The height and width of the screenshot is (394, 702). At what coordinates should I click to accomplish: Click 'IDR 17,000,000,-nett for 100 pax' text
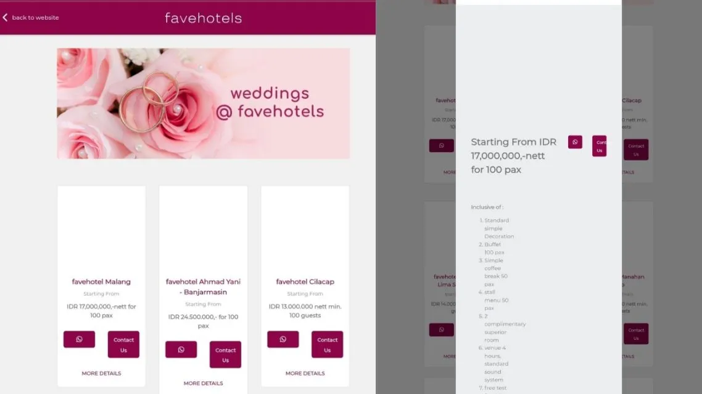pyautogui.click(x=101, y=311)
